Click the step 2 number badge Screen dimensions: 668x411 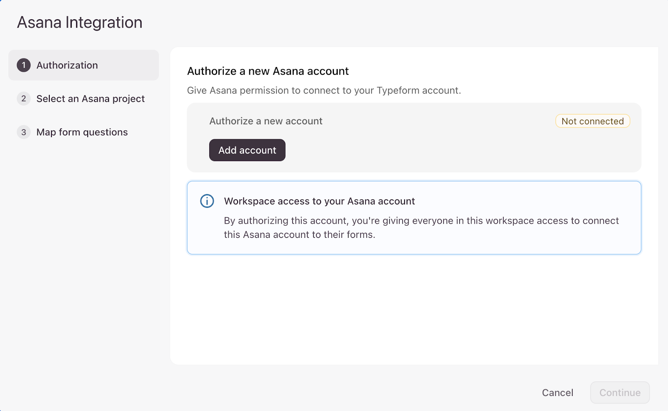[x=24, y=98]
